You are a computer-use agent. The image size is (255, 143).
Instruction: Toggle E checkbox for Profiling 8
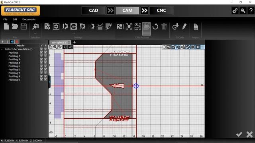[45, 76]
